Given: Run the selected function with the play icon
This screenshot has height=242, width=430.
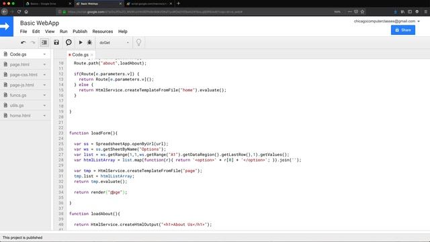Looking at the screenshot, I should pyautogui.click(x=81, y=42).
